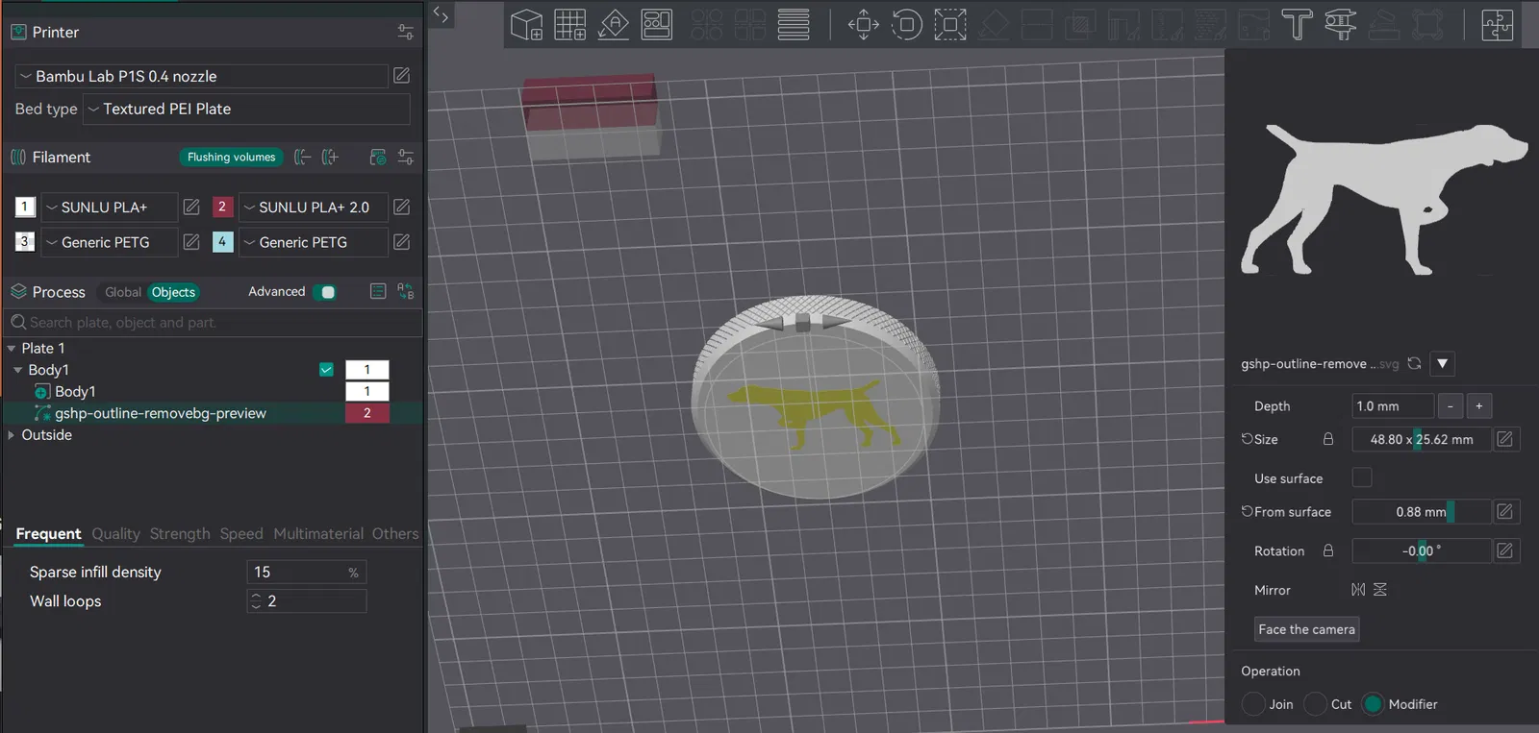Decrease Depth with the minus button
The image size is (1539, 733).
tap(1451, 406)
